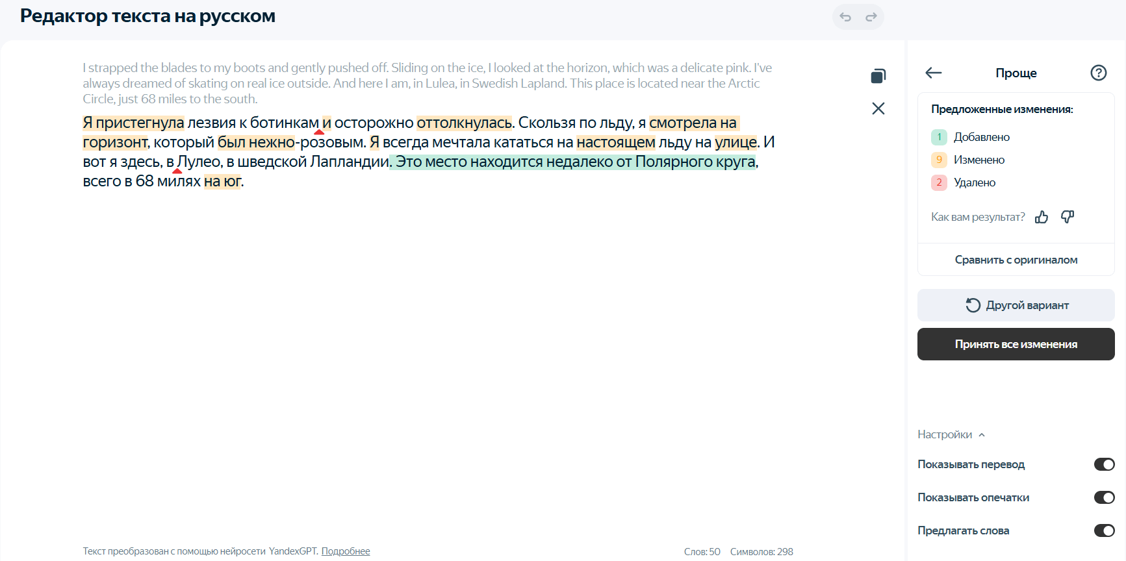Go back using the left arrow
1126x561 pixels.
933,73
